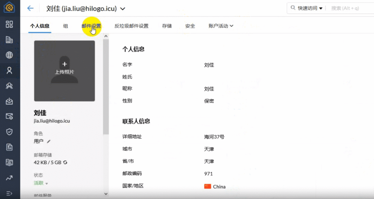Switch to the 反垃圾邮件设置 tab
374x199 pixels.
point(131,26)
